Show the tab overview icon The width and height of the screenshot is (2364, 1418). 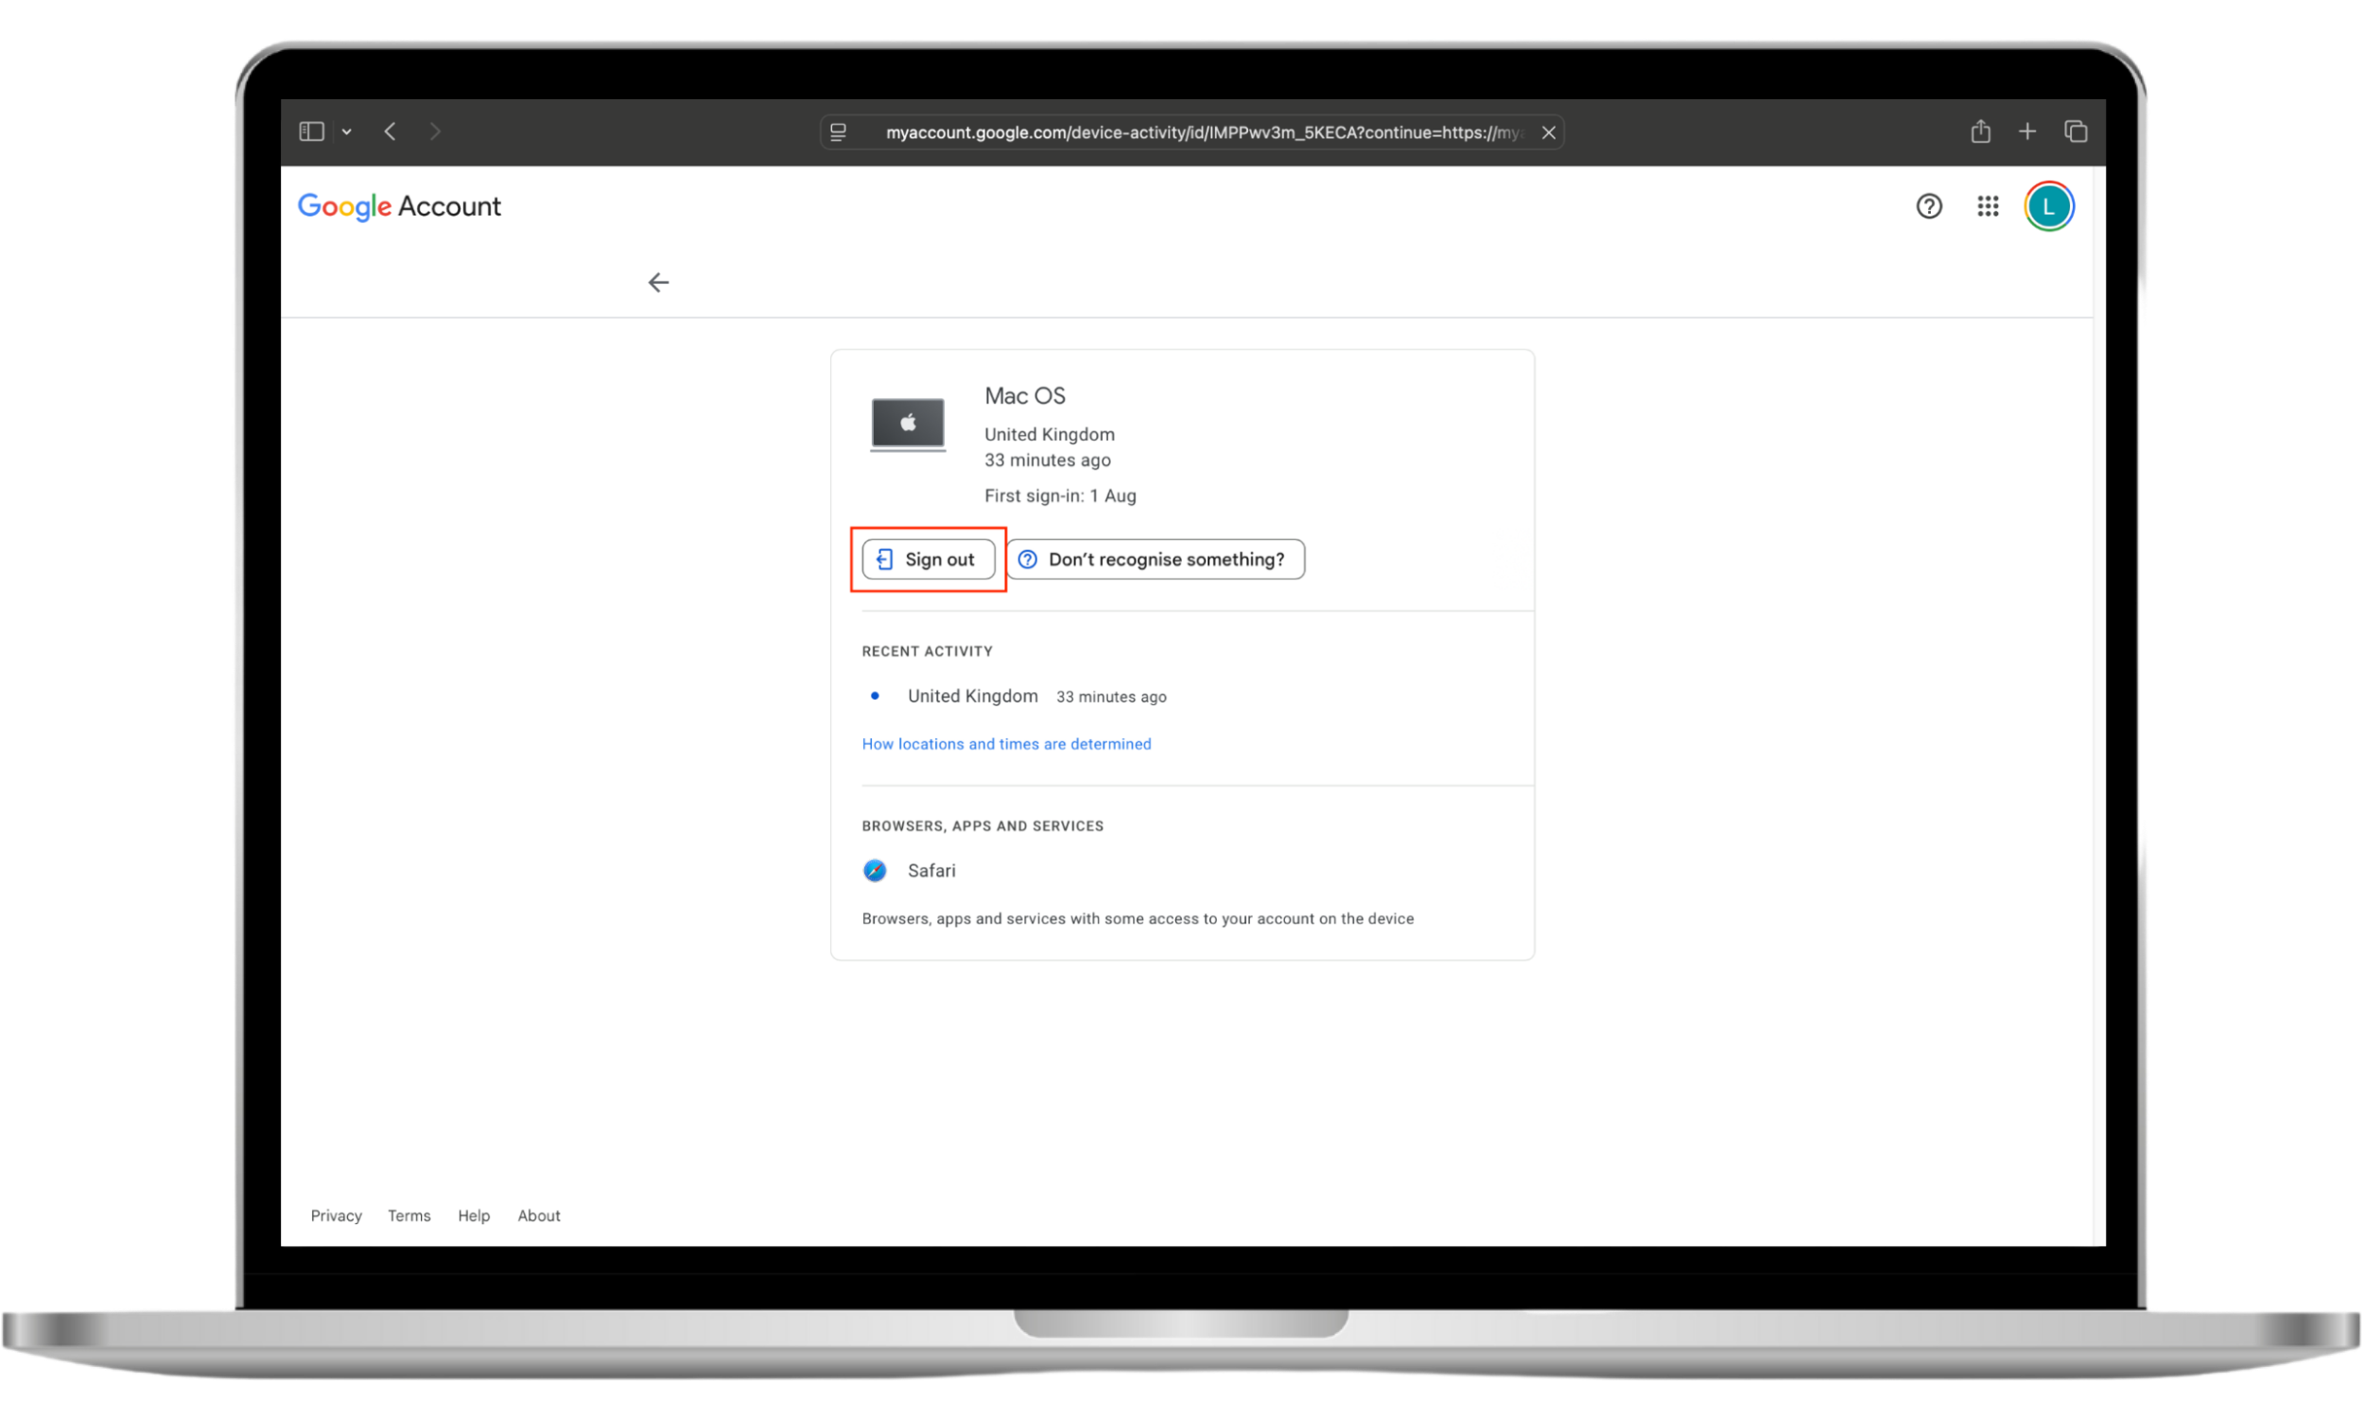pos(2075,130)
